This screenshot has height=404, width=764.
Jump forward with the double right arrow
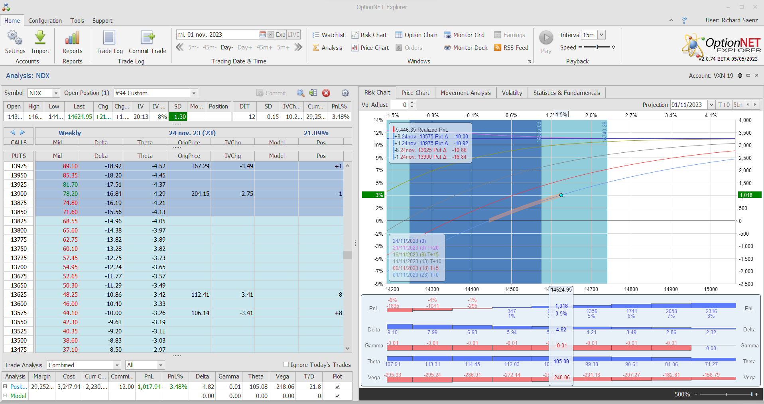coord(298,47)
